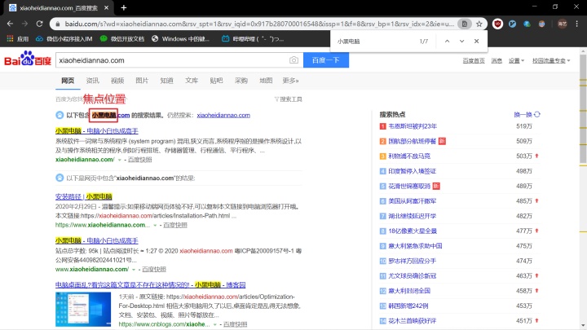587x330 pixels.
Task: Open the Windows 中的键 bookmark
Action: [x=180, y=38]
